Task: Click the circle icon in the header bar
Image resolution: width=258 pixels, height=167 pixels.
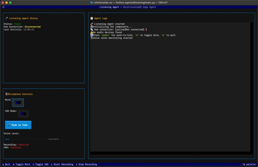Action: [3, 7]
